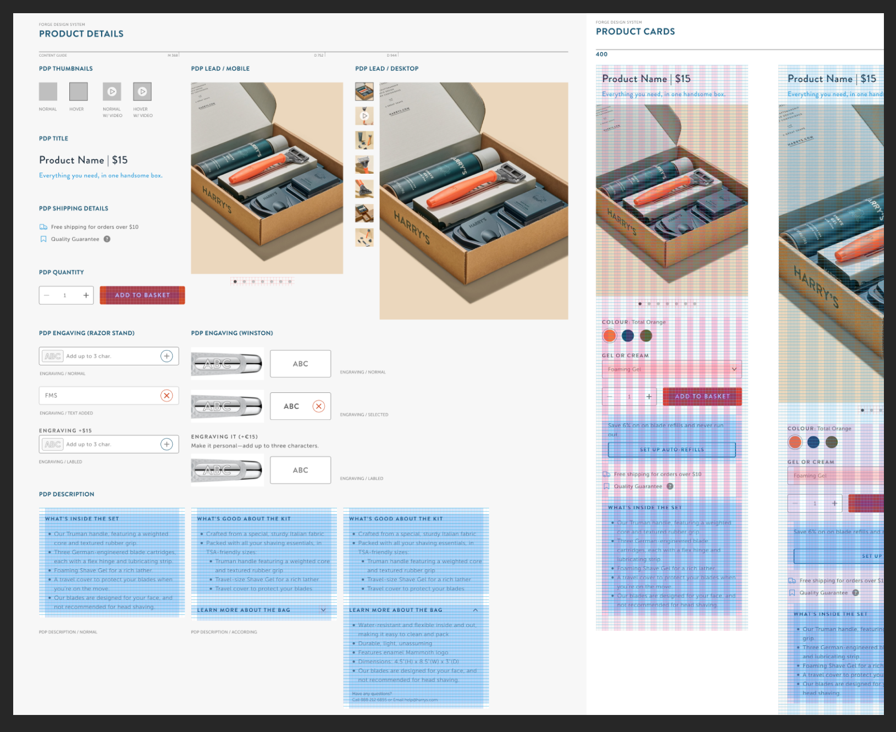Click the ABC box for Winston Engraving / Normal
The width and height of the screenshot is (896, 732).
[301, 364]
